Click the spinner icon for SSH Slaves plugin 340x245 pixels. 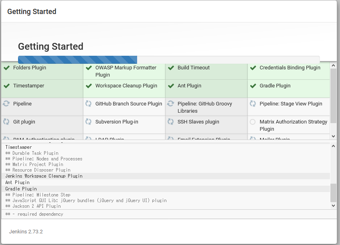click(171, 121)
